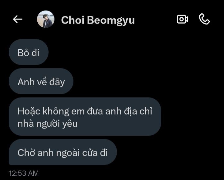The height and width of the screenshot is (180, 224).
Task: Select the "Anh về đây" message bubble
Action: [41, 81]
